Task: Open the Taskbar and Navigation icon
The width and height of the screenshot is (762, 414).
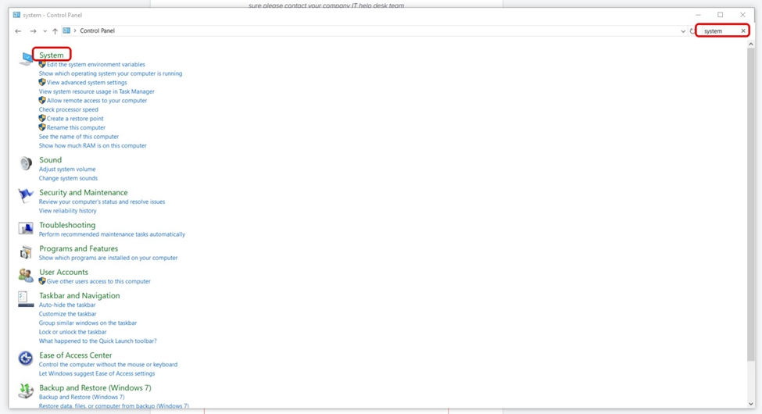Action: (x=26, y=299)
